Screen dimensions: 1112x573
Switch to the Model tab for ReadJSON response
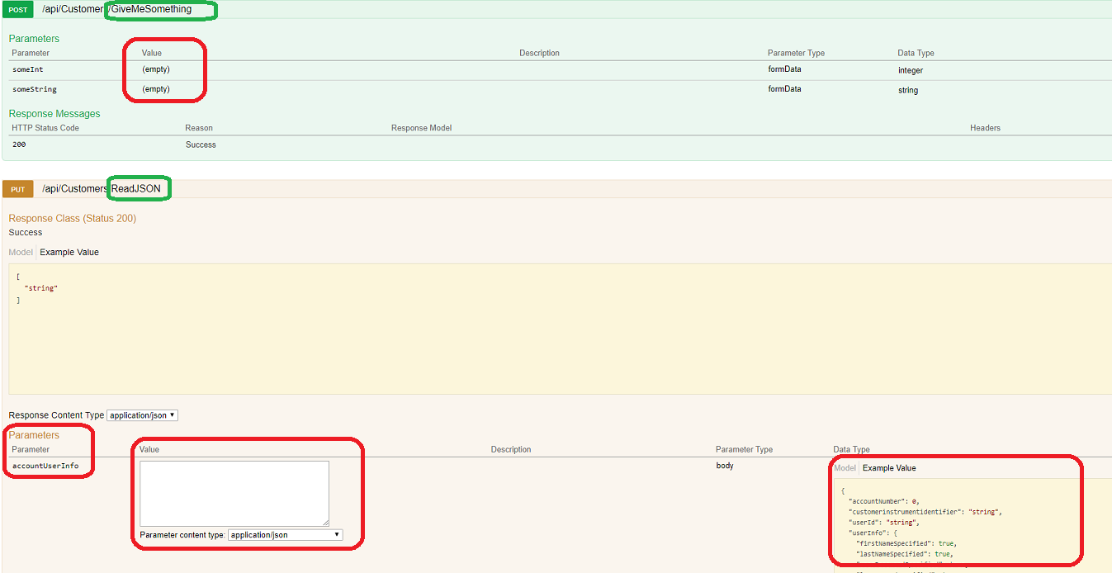click(x=20, y=252)
